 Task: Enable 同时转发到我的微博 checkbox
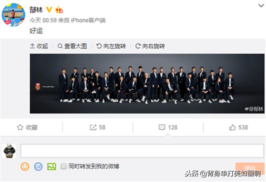tap(64, 166)
